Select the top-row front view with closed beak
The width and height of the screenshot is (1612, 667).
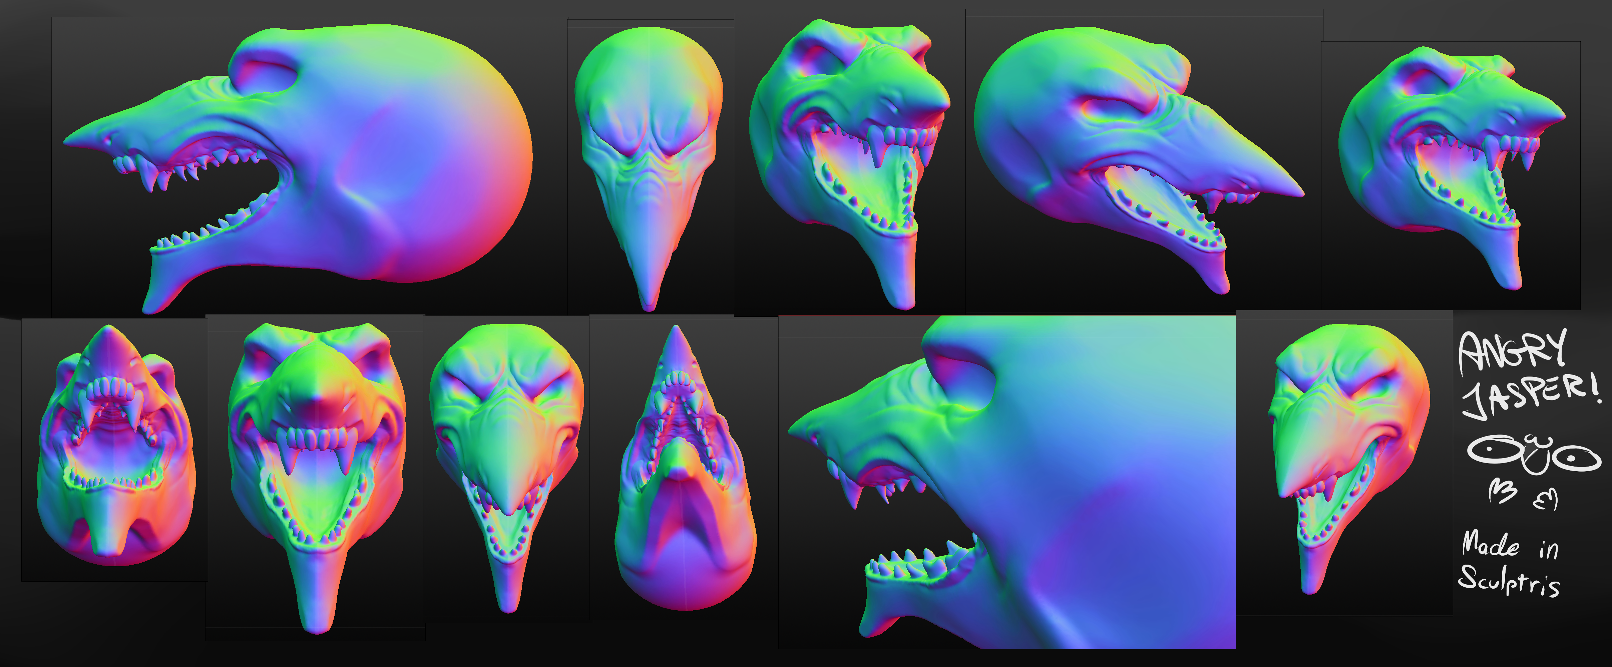(x=649, y=156)
